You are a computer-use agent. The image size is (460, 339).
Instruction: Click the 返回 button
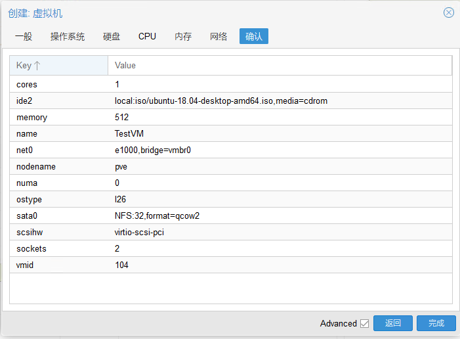(393, 323)
